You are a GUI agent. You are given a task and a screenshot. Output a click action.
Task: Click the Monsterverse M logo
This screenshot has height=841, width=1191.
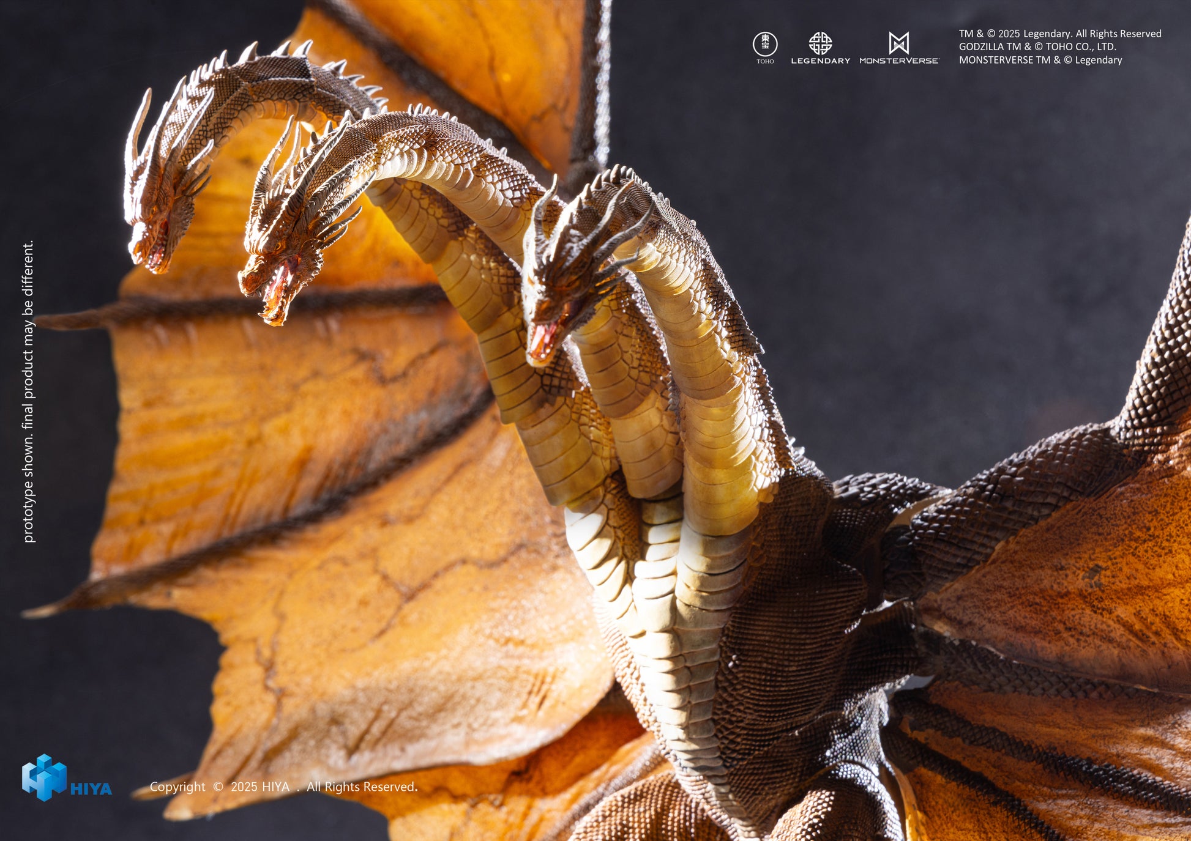coord(898,43)
